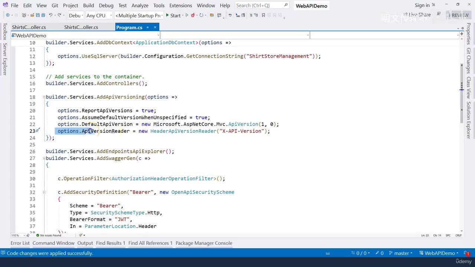
Task: Click the Open File folder icon
Action: pyautogui.click(x=32, y=15)
